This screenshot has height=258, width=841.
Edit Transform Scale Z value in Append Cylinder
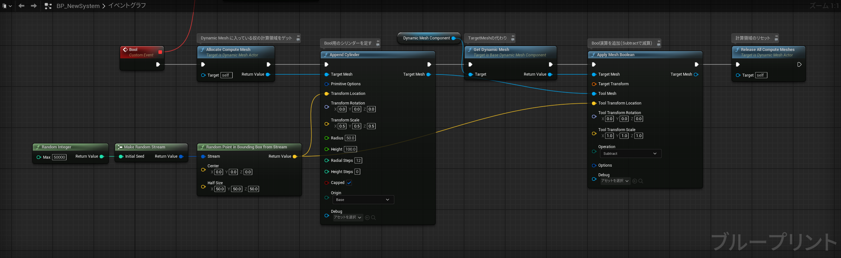371,126
